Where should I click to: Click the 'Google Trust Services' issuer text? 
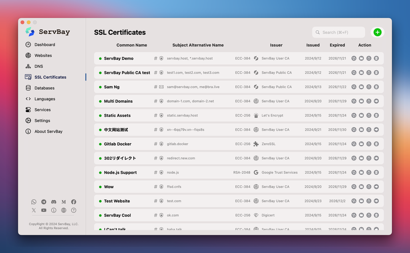(279, 172)
